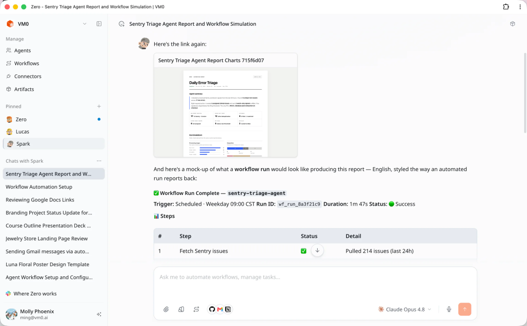The image size is (527, 326).
Task: Click the second composer icon beside paperclip
Action: coord(181,309)
